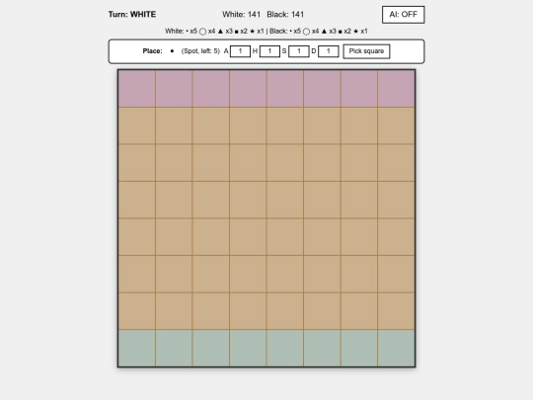Select the bottom-left green board square
Image resolution: width=533 pixels, height=400 pixels.
tap(136, 348)
